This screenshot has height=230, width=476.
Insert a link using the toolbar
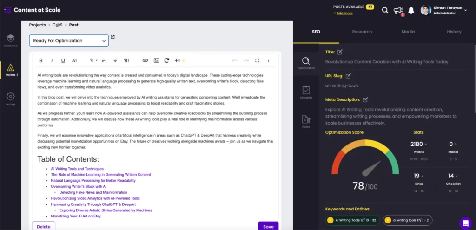coord(145,60)
